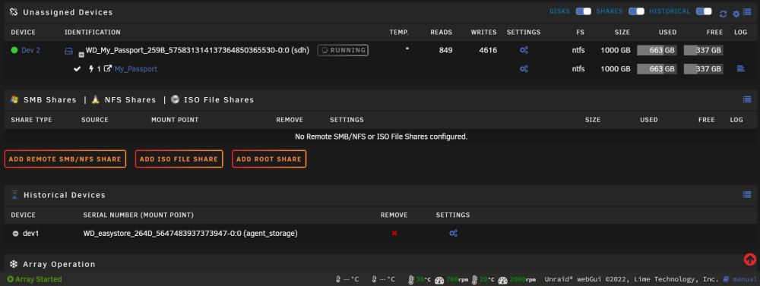The height and width of the screenshot is (286, 760).
Task: Click the fan icon showing 2000rpm
Action: point(502,280)
